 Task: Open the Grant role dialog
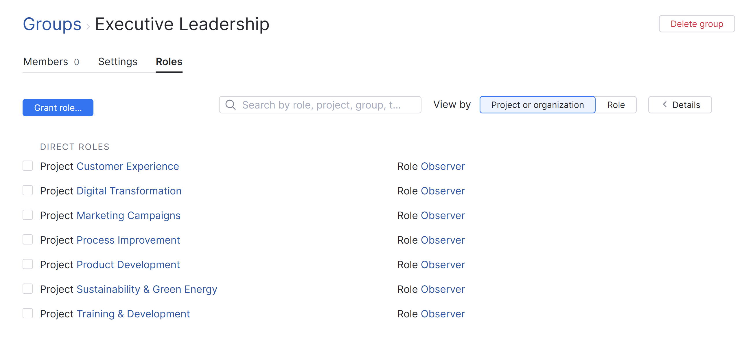coord(58,108)
